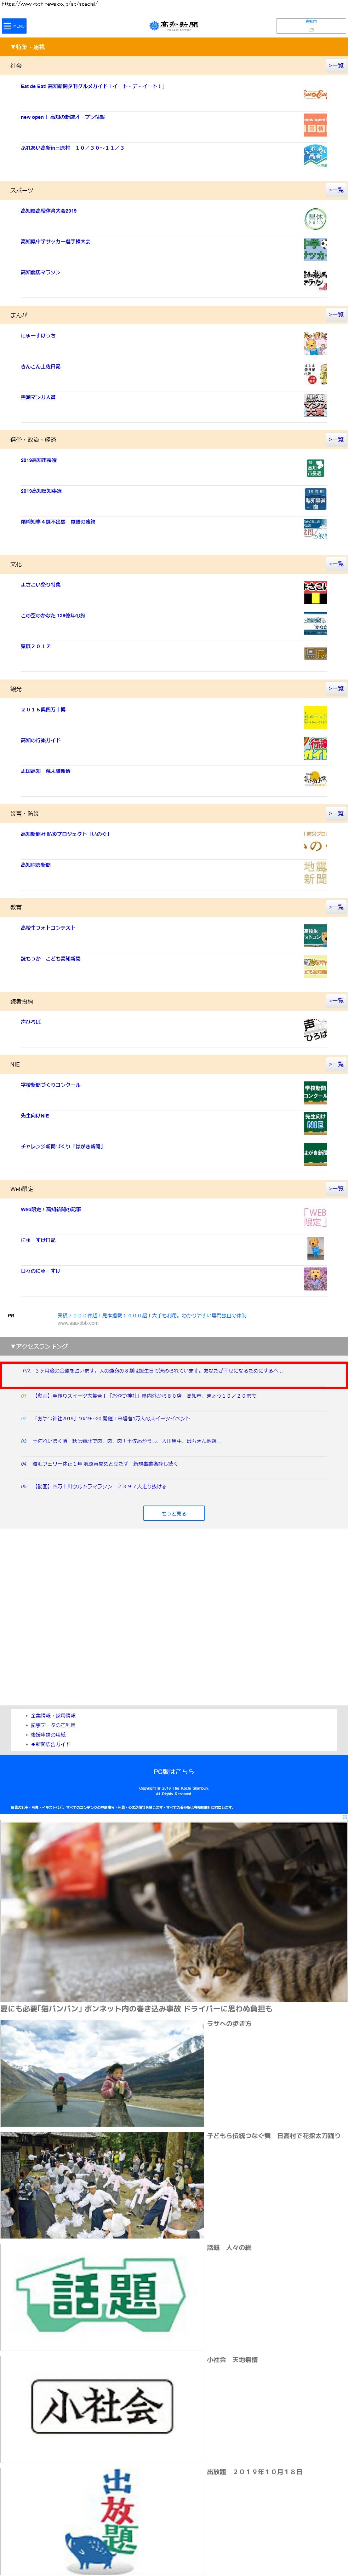The image size is (348, 2576).
Task: Open the 高知の行楽ガイド link
Action: coord(40,740)
